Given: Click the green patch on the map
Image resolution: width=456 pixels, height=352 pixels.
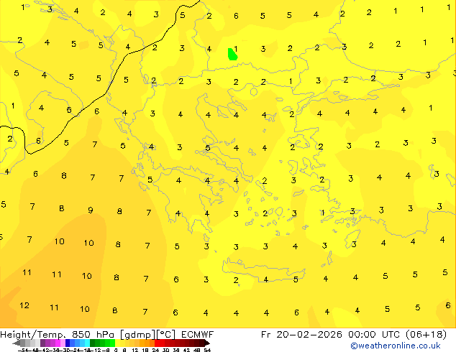Looking at the screenshot, I should tap(232, 55).
